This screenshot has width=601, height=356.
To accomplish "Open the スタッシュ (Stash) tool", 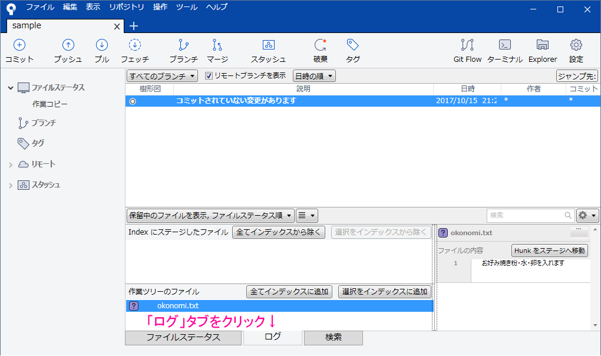I will 269,50.
